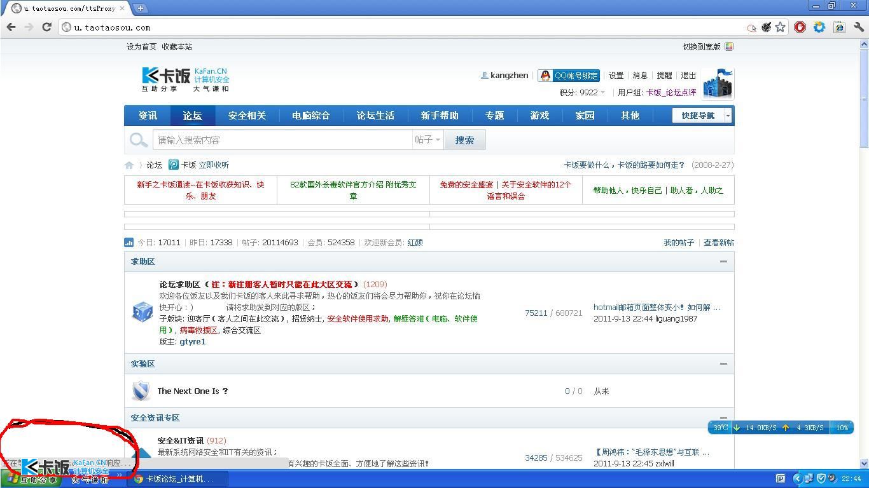Open the IE Tab extension icon
The height and width of the screenshot is (488, 869).
tap(839, 27)
